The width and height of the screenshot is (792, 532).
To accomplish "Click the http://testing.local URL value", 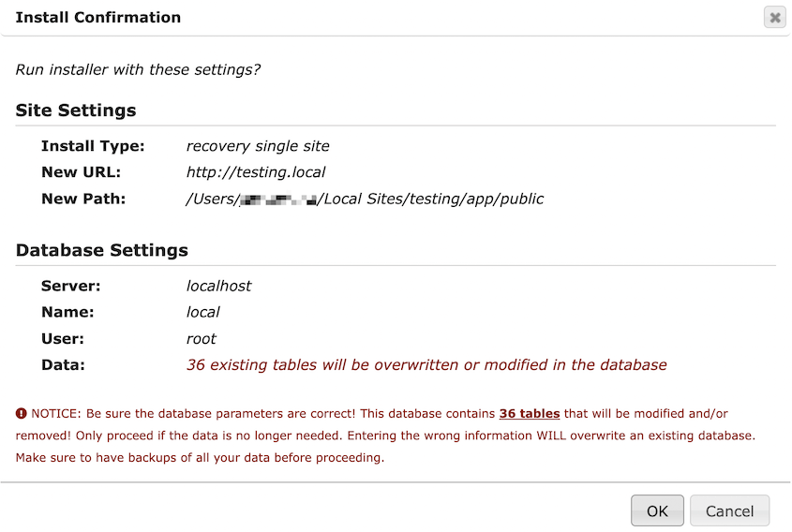I will point(256,172).
